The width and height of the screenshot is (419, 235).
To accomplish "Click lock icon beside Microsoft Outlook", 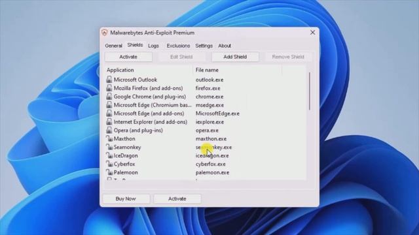I will point(109,80).
